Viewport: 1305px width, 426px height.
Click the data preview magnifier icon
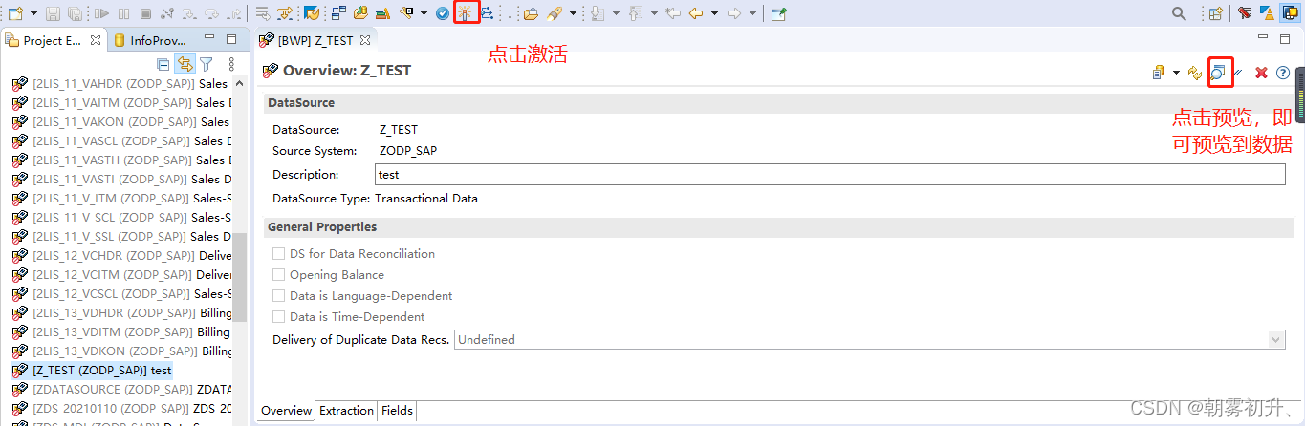pyautogui.click(x=1219, y=72)
